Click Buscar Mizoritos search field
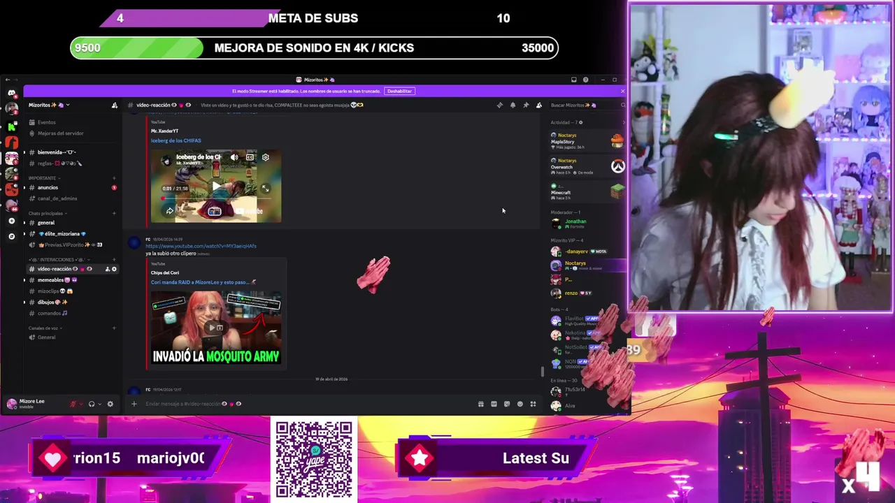The width and height of the screenshot is (895, 503). (587, 105)
